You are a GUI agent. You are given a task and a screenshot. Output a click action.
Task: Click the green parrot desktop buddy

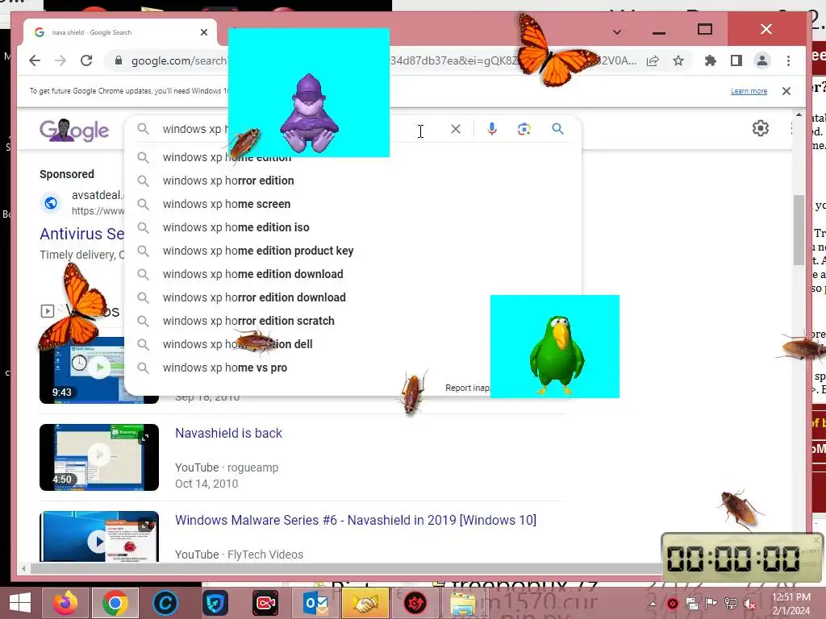click(557, 355)
